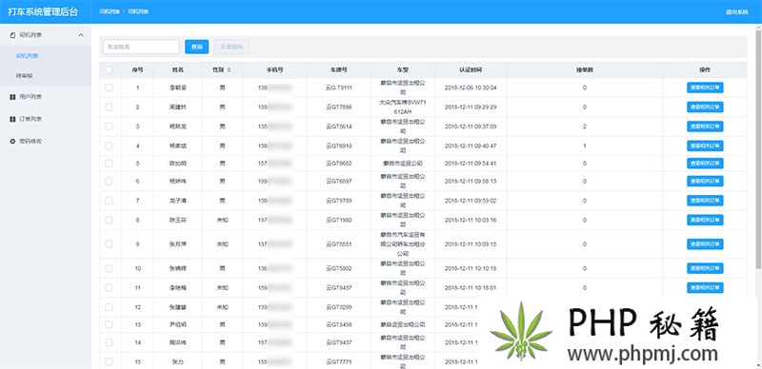Viewport: 762px width, 369px height.
Task: Click the 认证时间 column header
Action: tap(471, 70)
